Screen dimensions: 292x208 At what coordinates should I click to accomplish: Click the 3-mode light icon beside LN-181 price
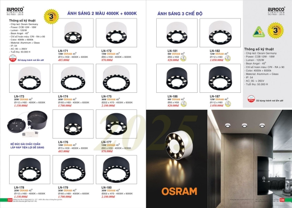(183, 58)
